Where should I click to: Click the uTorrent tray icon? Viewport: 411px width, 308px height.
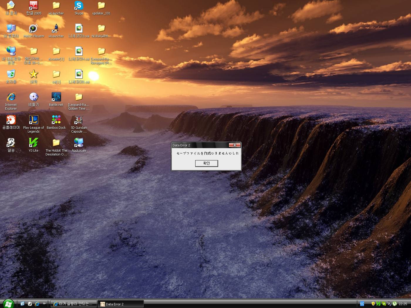point(395,304)
